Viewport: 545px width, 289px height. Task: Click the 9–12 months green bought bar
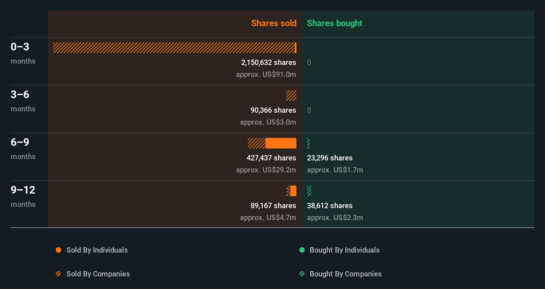[309, 191]
